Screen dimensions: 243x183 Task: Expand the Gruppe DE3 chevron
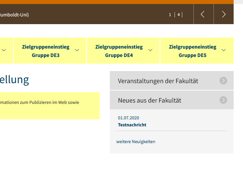pos(77,50)
